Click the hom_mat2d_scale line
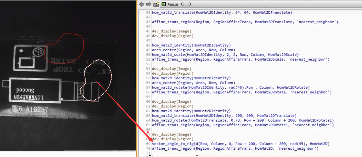Screen dimensions: 362x157 [225, 55]
